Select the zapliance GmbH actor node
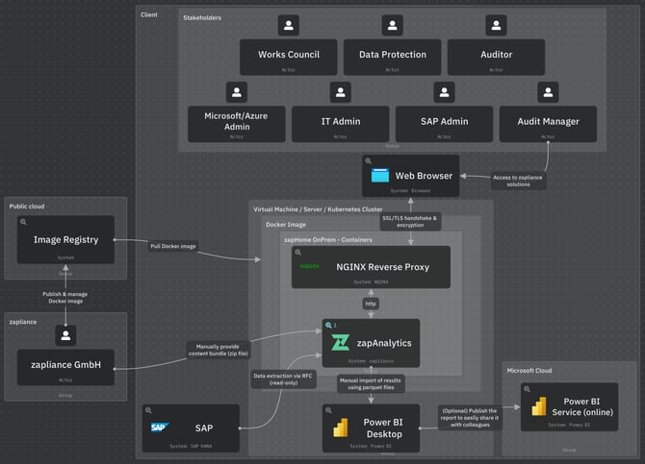The height and width of the screenshot is (464, 645). [x=65, y=367]
